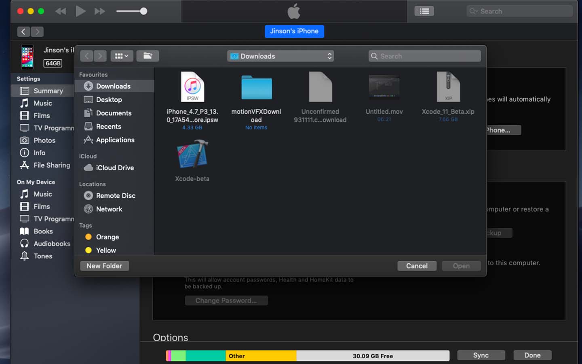Skip back with the rewind button

click(x=61, y=11)
